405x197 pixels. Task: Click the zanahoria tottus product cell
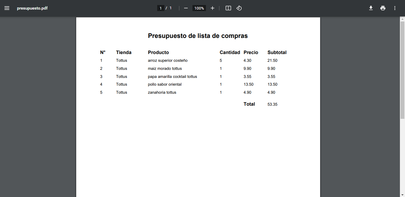(x=162, y=92)
